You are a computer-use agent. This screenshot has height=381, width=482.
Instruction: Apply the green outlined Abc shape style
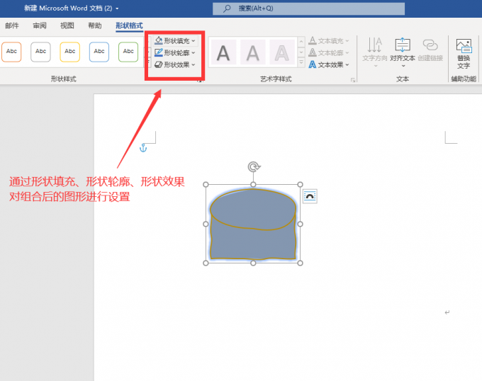coord(128,52)
